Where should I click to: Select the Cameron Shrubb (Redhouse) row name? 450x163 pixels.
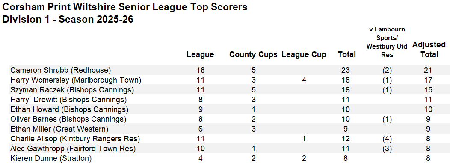(61, 70)
